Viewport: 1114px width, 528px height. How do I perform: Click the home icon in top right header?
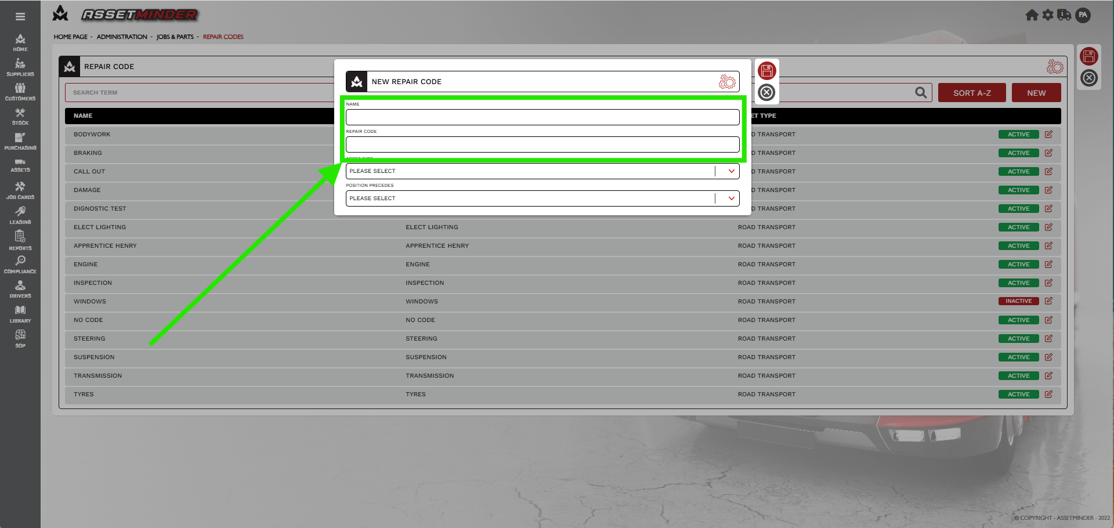pyautogui.click(x=1032, y=15)
